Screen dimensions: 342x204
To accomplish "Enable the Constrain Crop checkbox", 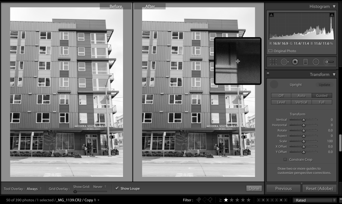I will pyautogui.click(x=285, y=160).
